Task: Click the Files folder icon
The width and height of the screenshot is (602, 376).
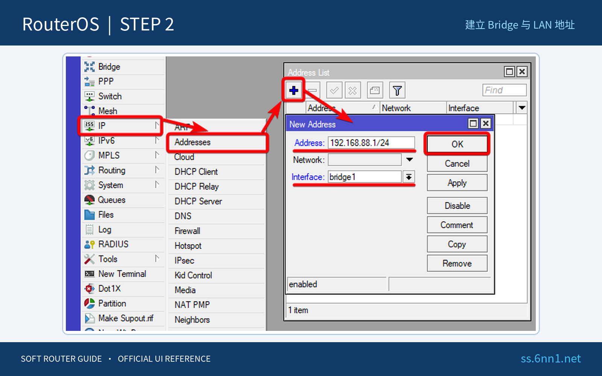Action: 90,215
